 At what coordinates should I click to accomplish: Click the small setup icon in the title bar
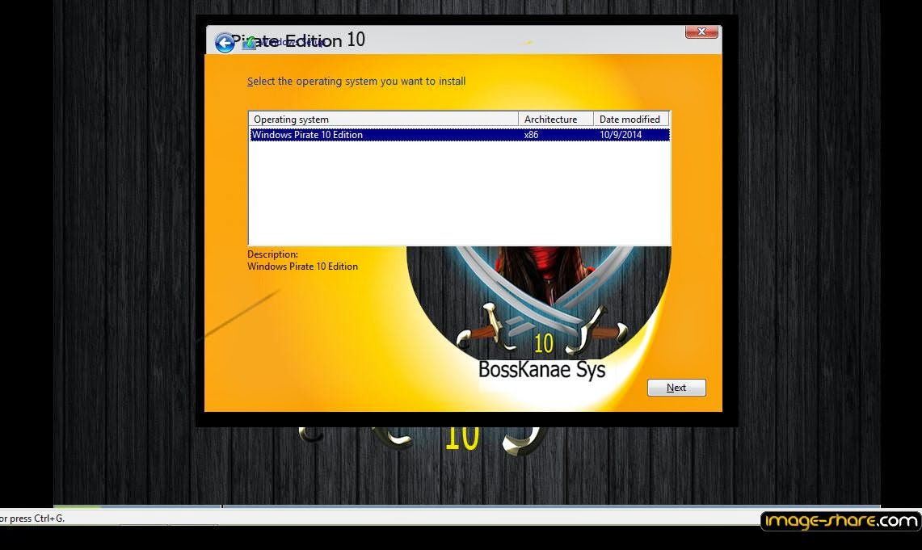tap(250, 43)
